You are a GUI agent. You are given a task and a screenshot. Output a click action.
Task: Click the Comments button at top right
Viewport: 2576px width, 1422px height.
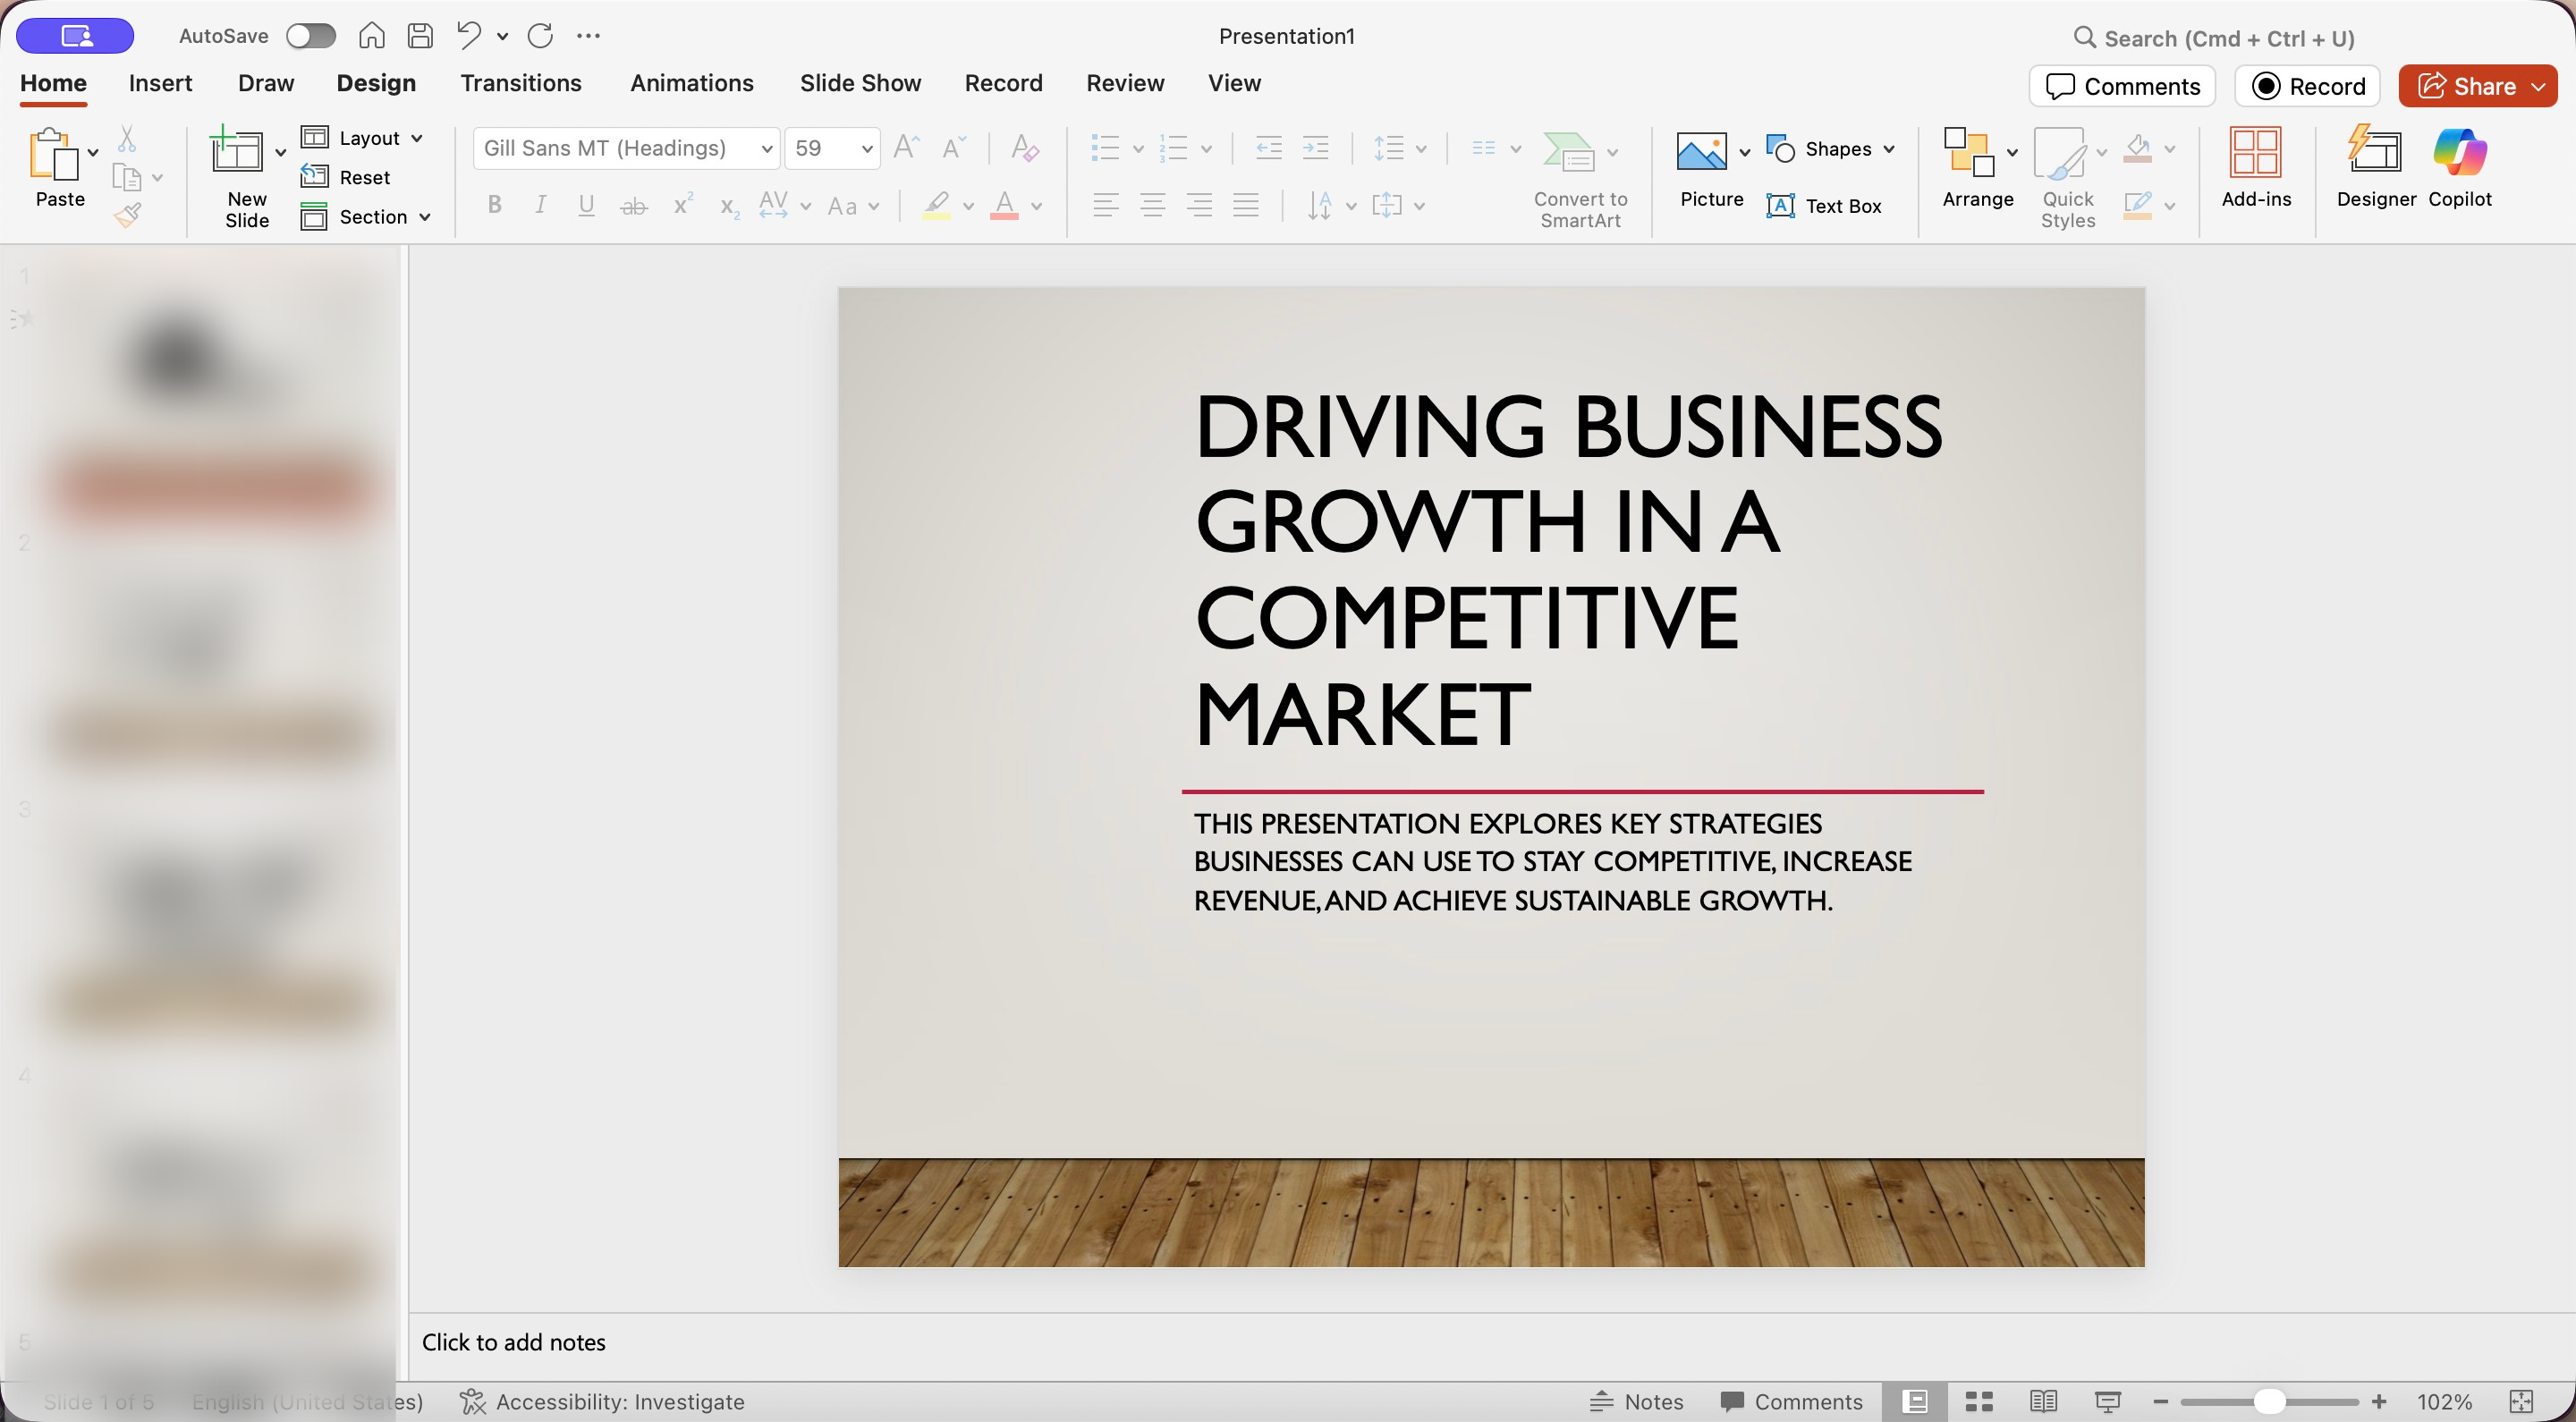coord(2122,86)
